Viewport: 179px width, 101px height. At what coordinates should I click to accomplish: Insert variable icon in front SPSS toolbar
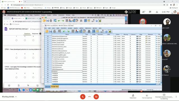pyautogui.click(x=81, y=31)
